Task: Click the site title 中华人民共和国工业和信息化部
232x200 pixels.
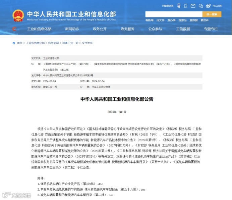Action: [x=71, y=14]
